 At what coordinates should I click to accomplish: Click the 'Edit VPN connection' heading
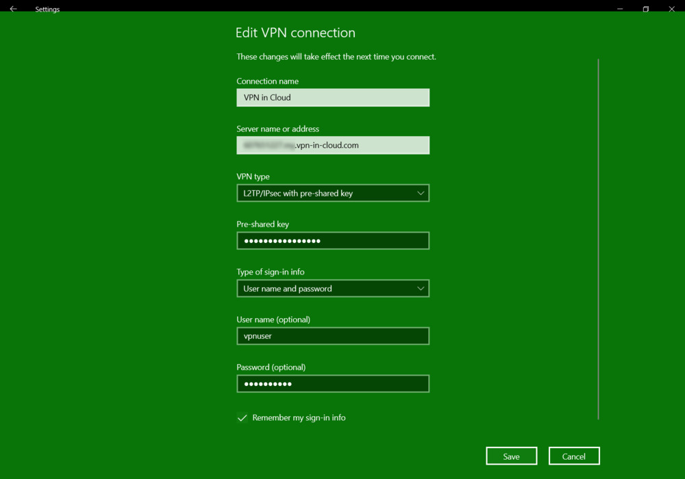(295, 33)
